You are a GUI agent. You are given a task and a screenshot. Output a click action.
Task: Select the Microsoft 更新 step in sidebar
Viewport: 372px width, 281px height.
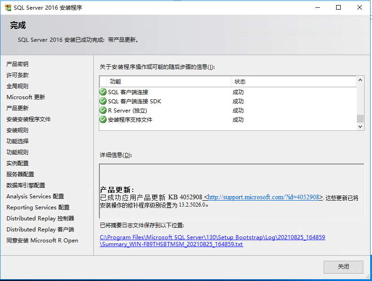click(26, 97)
